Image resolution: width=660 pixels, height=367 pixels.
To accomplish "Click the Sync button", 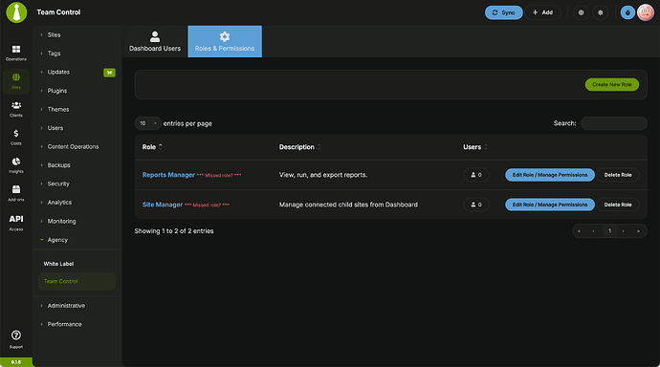I will coord(503,12).
